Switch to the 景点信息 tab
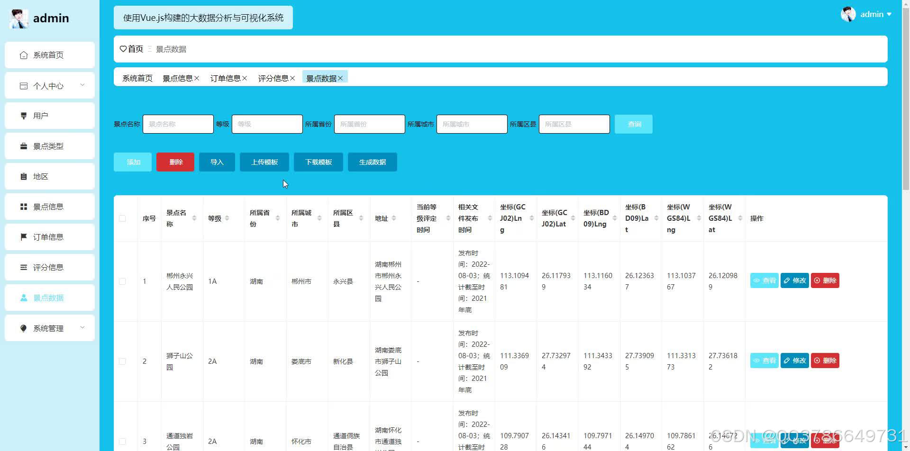 tap(178, 78)
